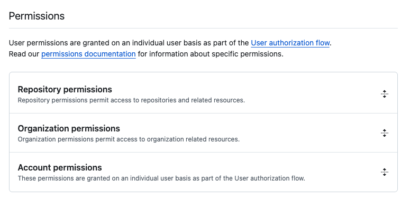Open the permissions documentation link
The image size is (410, 199).
pos(88,54)
